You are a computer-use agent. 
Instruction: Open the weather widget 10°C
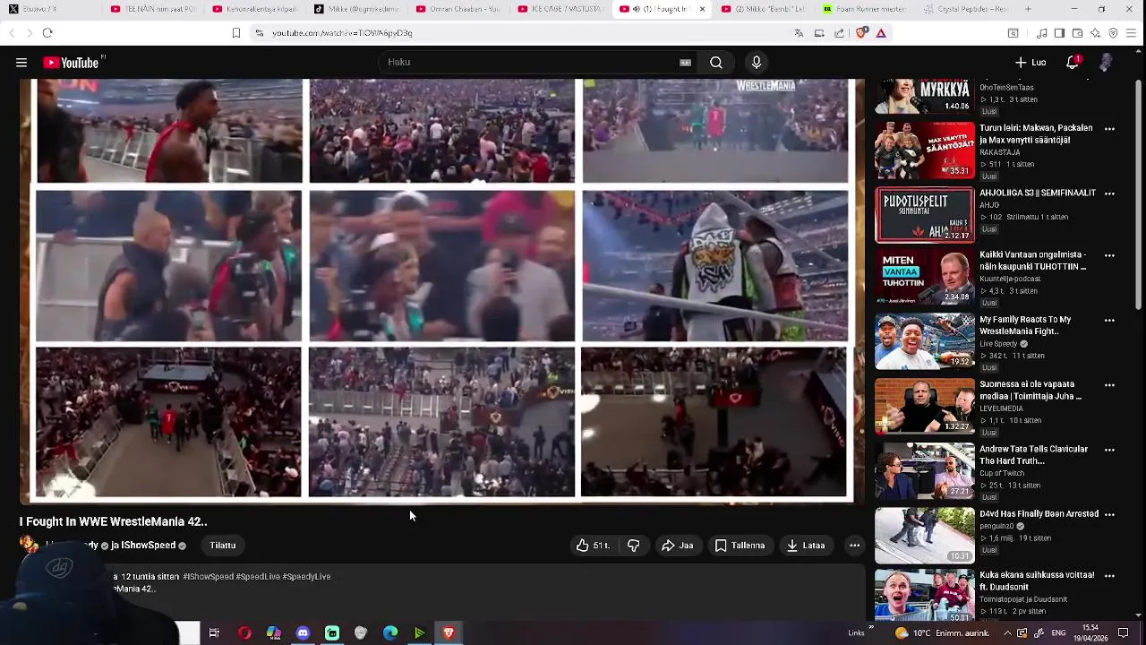(x=942, y=633)
